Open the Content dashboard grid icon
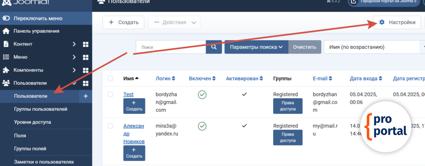The width and height of the screenshot is (425, 166). pyautogui.click(x=85, y=44)
